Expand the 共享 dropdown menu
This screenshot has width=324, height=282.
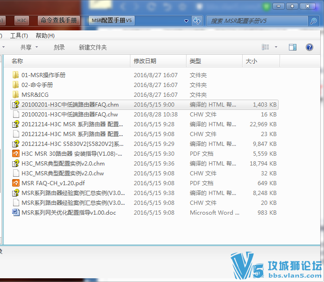[36, 47]
